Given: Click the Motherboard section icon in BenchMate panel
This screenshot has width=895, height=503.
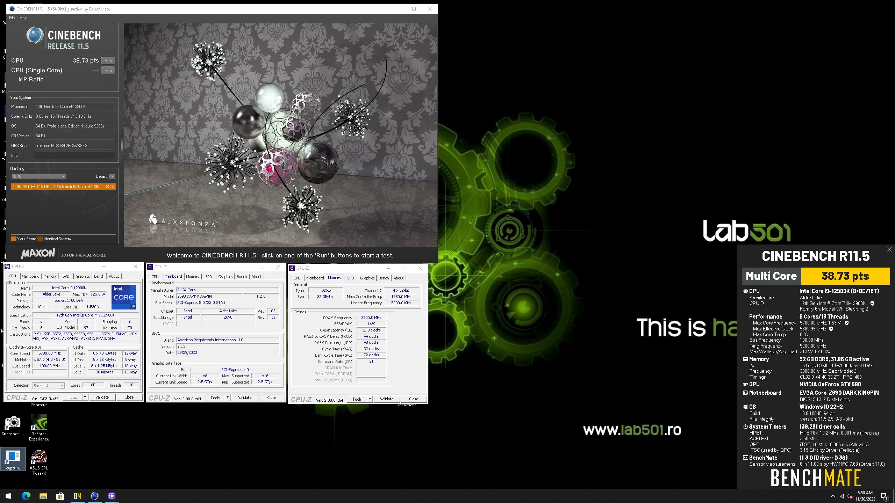Looking at the screenshot, I should pos(745,393).
